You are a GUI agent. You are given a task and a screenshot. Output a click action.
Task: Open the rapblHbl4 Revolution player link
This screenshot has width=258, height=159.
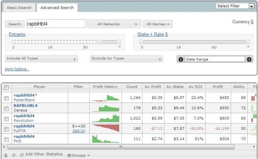coord(24,116)
